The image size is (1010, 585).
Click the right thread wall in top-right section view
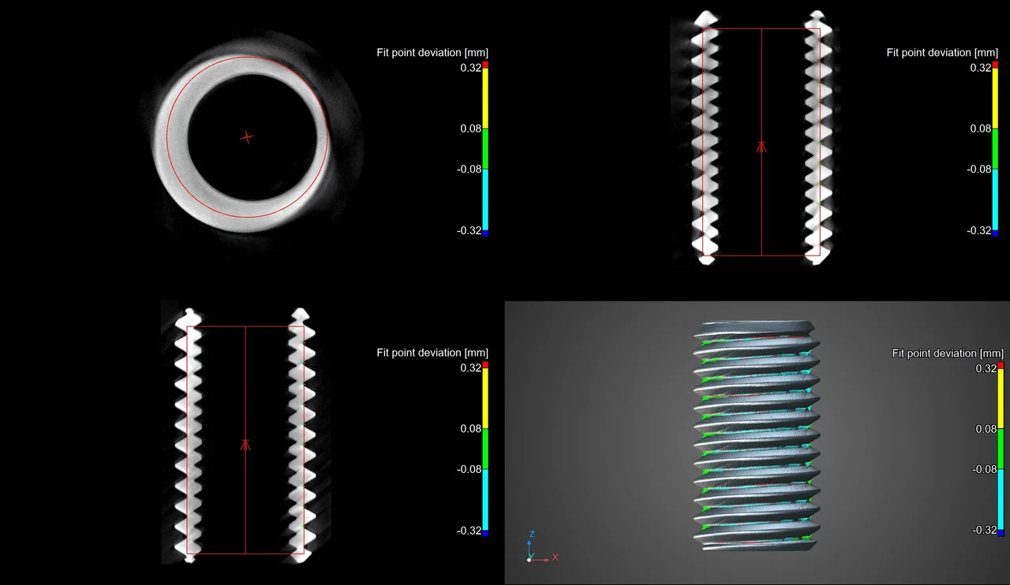[x=817, y=138]
